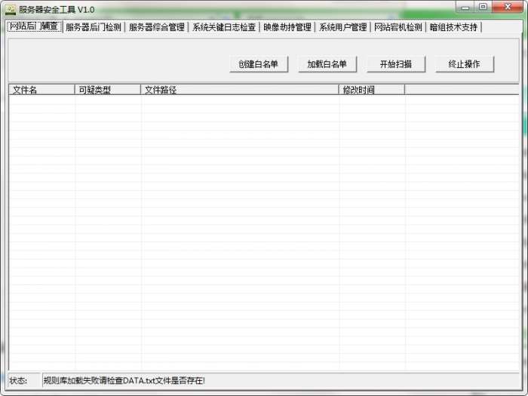
Task: Start scanning with the 开始扫描 button
Action: (396, 64)
